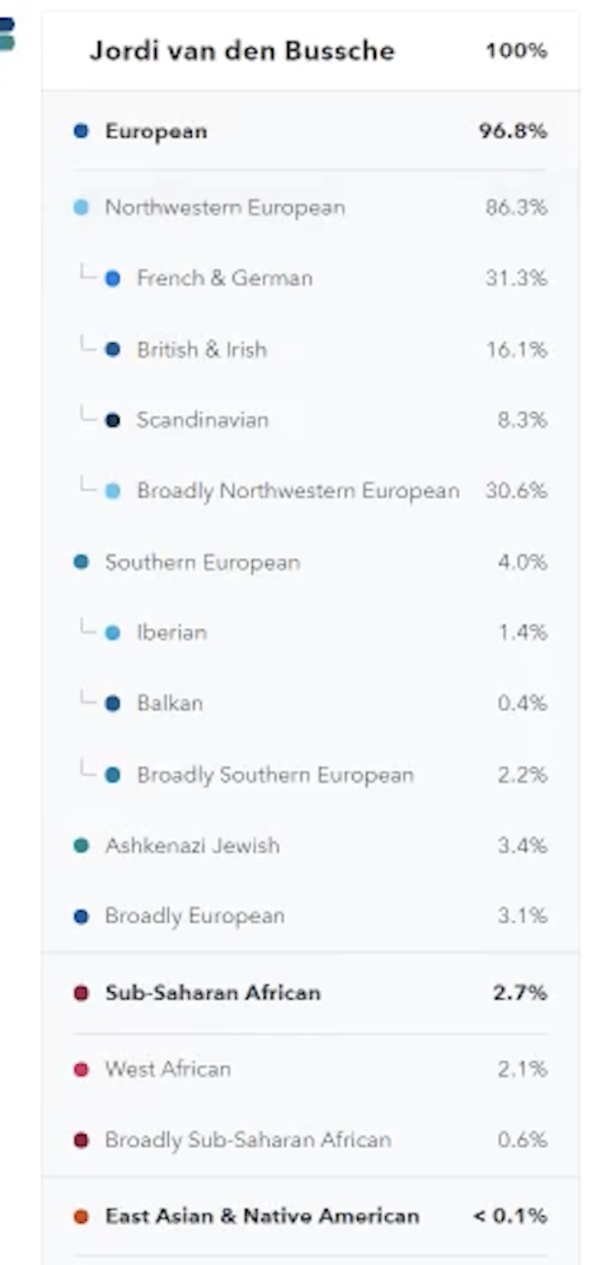Image resolution: width=599 pixels, height=1265 pixels.
Task: Select the Scandinavian ancestry row
Action: (x=310, y=420)
